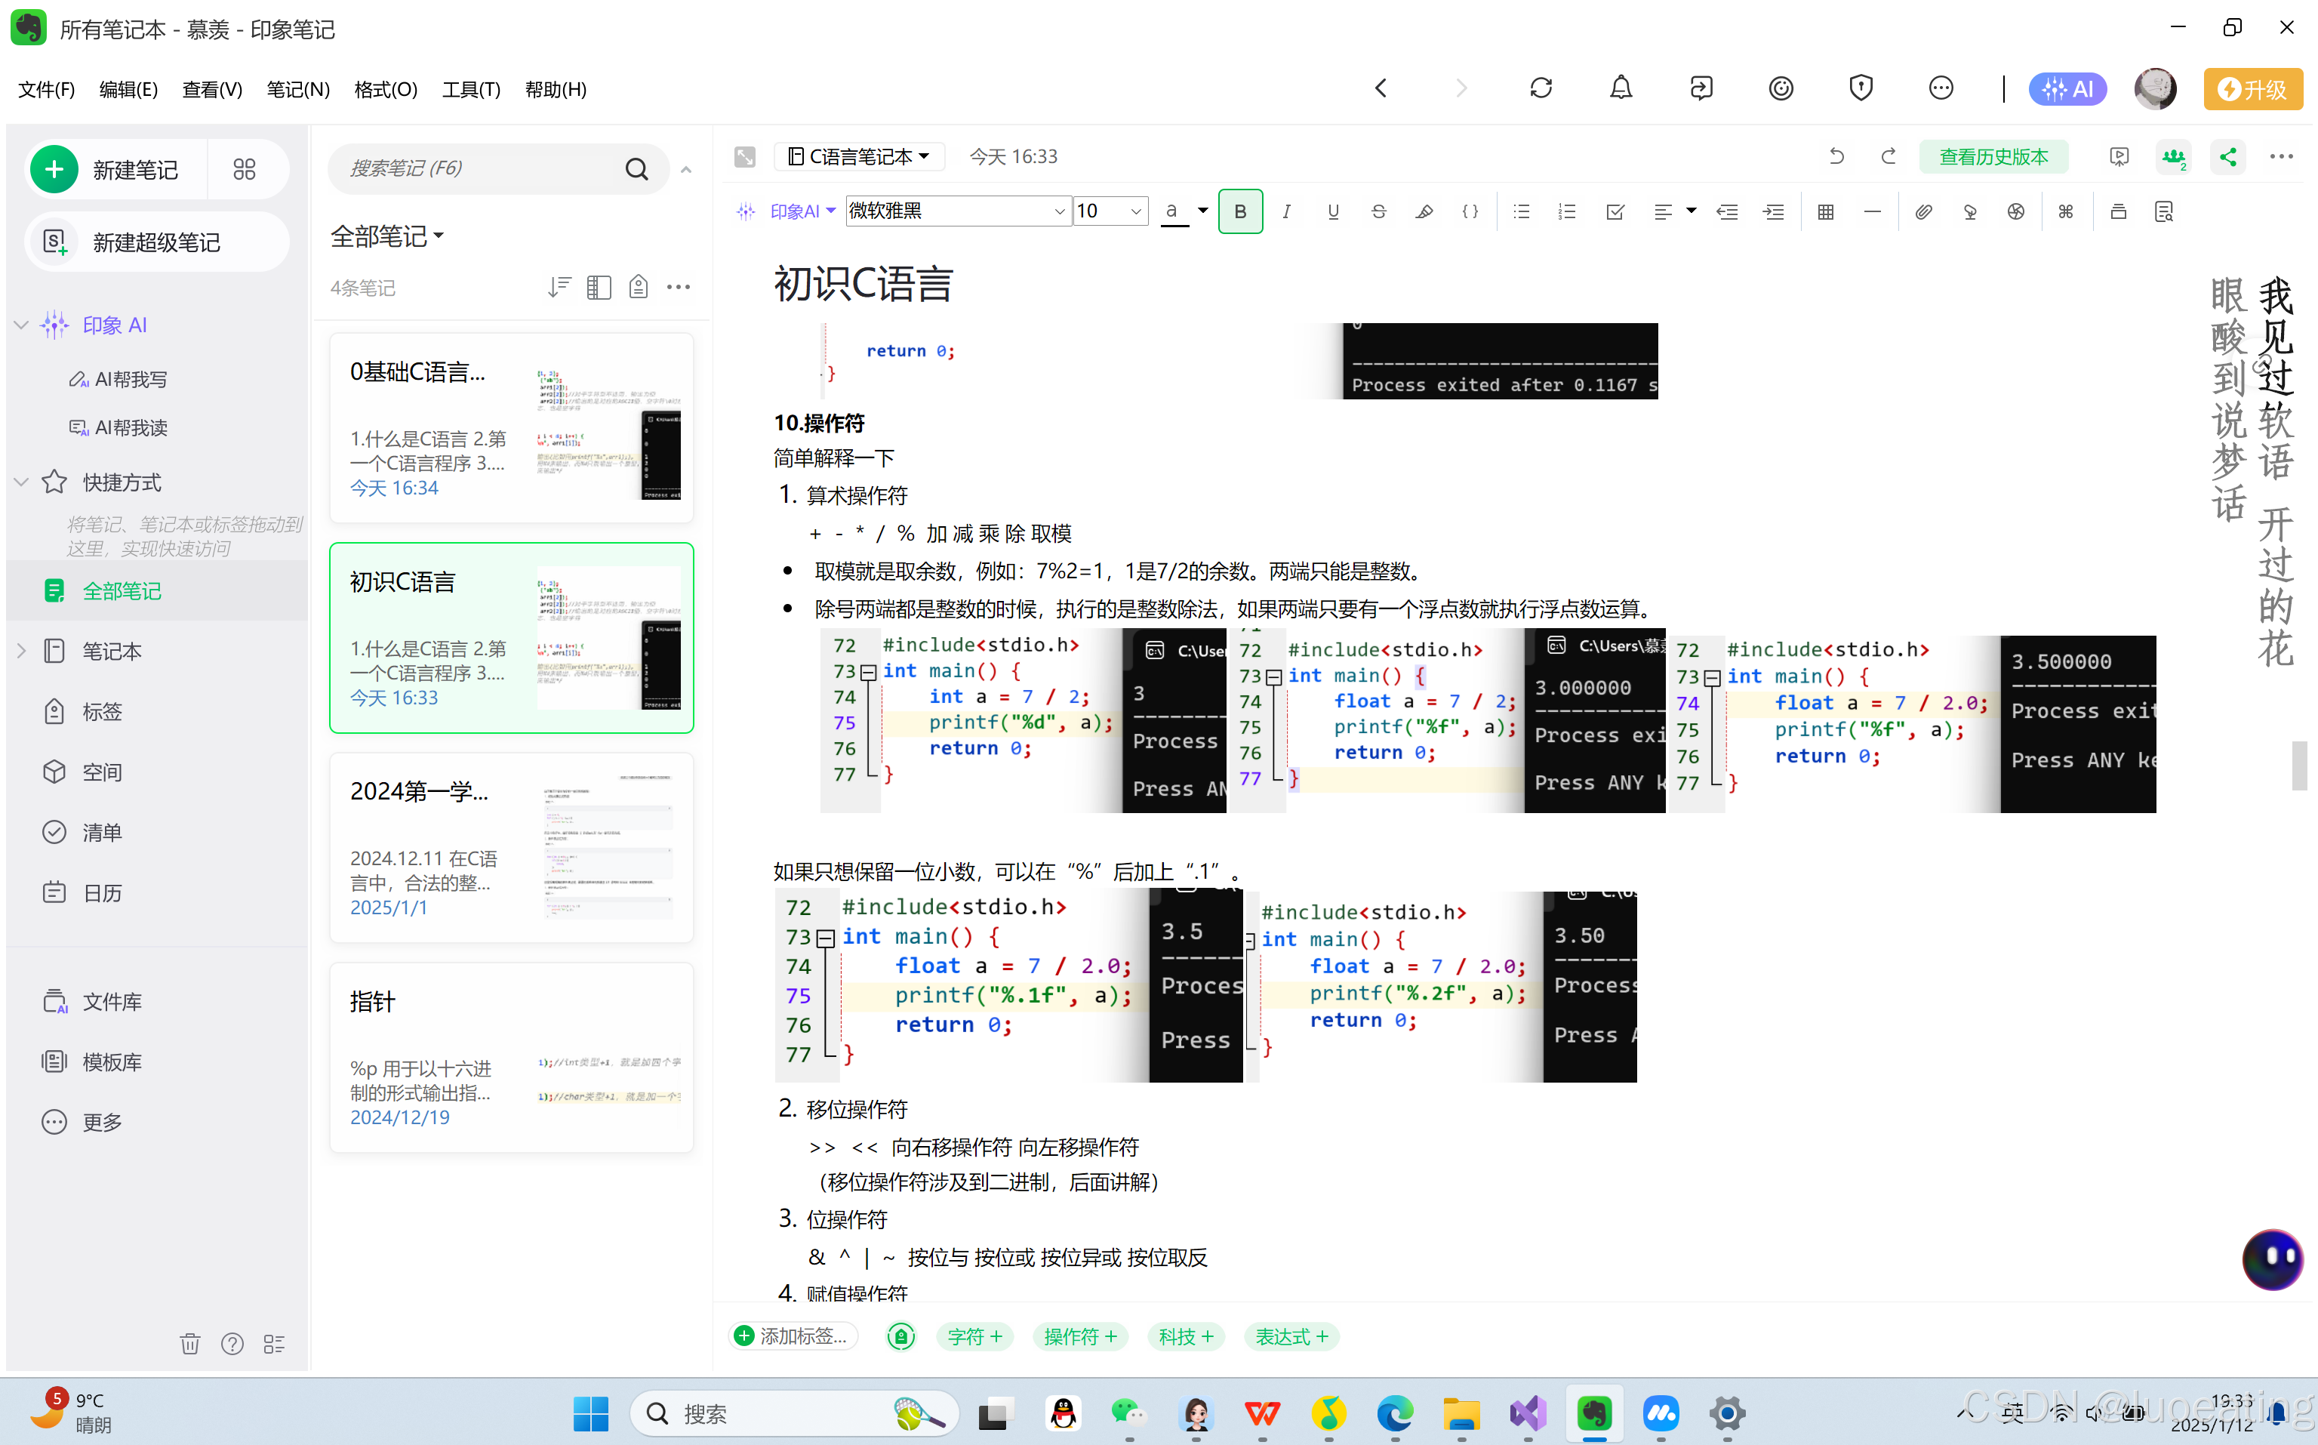Open the 工具(T) menu
Viewport: 2318px width, 1445px height.
pyautogui.click(x=471, y=89)
